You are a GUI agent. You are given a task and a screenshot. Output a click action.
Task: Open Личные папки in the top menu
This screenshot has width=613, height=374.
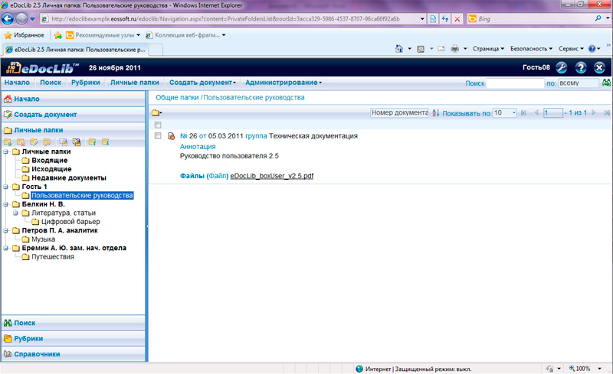[135, 83]
